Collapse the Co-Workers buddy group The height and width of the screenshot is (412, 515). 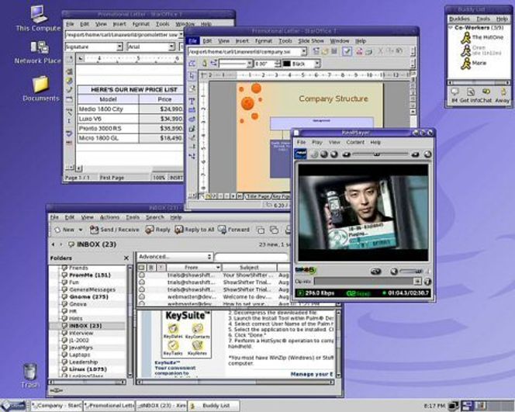[x=451, y=28]
